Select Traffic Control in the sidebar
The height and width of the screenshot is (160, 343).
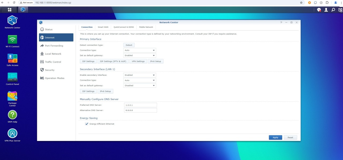tap(53, 62)
